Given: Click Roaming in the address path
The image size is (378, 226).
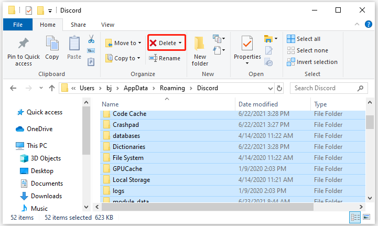Looking at the screenshot, I should click(x=172, y=88).
